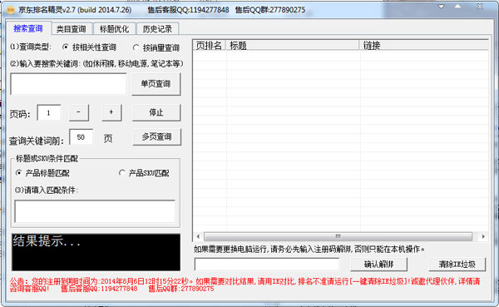Screen dimensions: 499x307
Task: Click the horizontal scrollbar left arrow
Action: tap(198, 236)
